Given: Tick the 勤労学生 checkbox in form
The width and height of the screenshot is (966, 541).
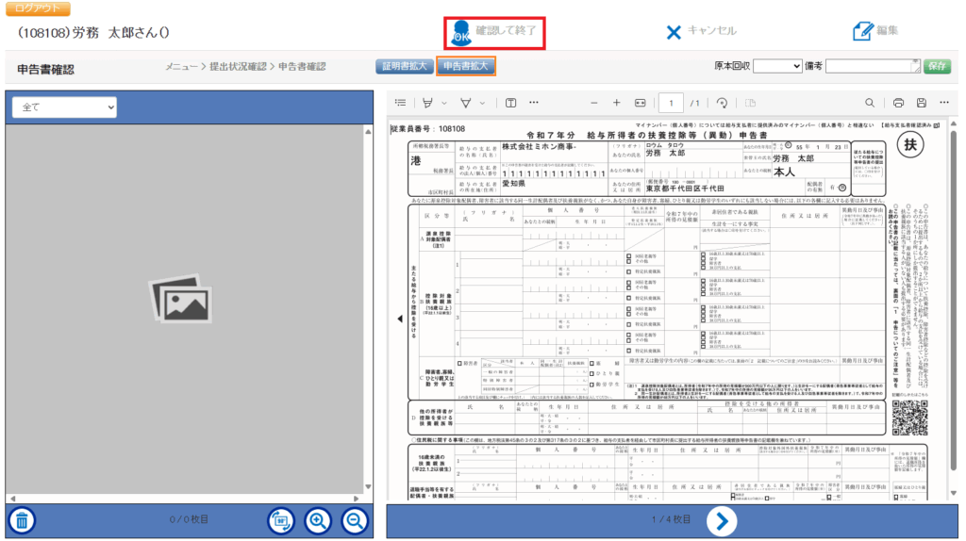Looking at the screenshot, I should (591, 384).
